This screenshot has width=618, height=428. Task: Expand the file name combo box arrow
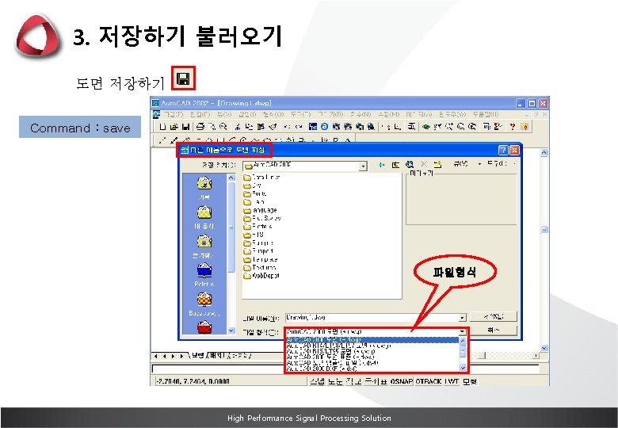(463, 318)
